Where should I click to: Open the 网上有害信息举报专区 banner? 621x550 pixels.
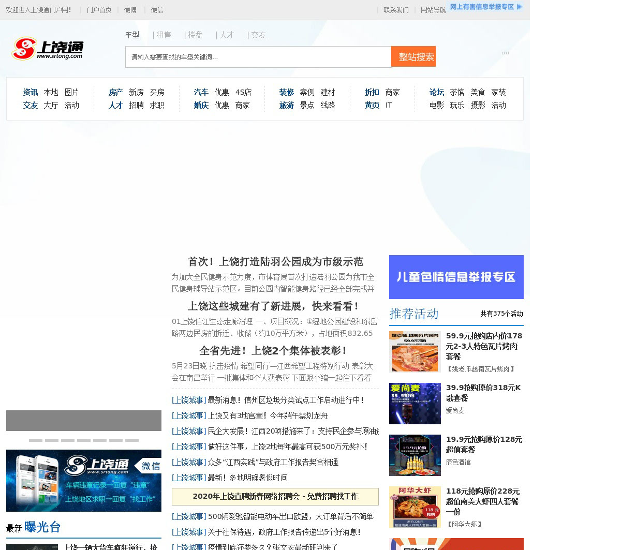coord(486,7)
